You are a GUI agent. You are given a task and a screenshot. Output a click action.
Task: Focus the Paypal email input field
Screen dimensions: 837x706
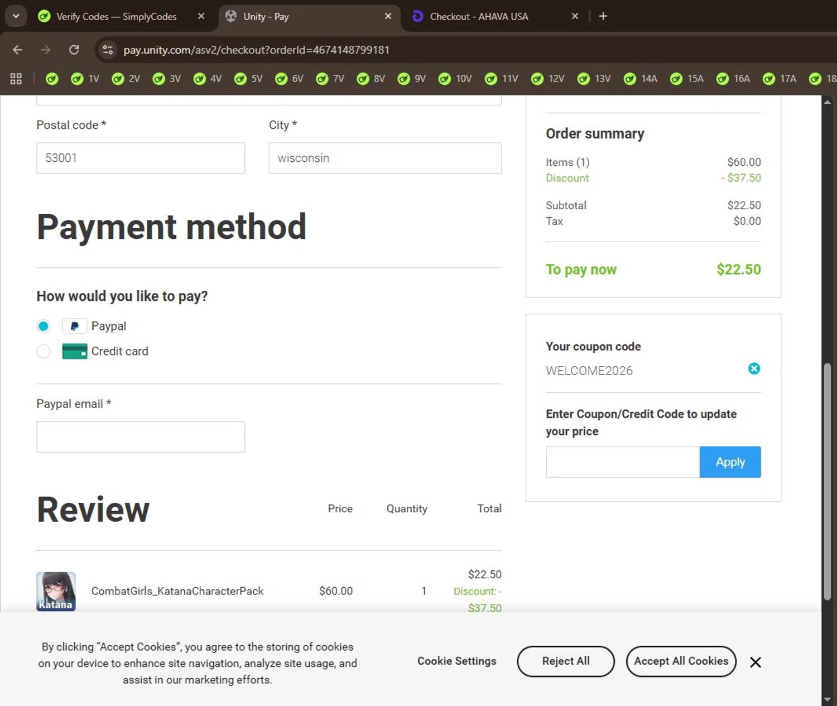[141, 437]
